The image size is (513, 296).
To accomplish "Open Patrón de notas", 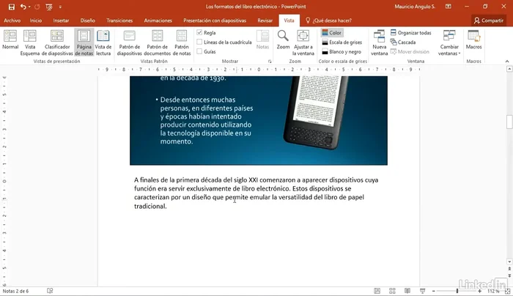I will pyautogui.click(x=182, y=42).
